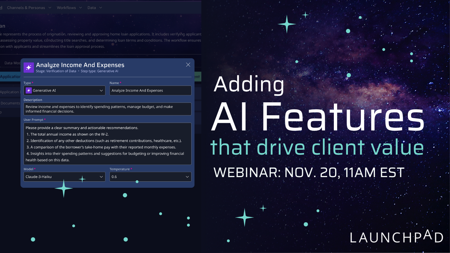The image size is (450, 253).
Task: Click the Generative AI sparkle icon in dialog header
Action: (29, 67)
